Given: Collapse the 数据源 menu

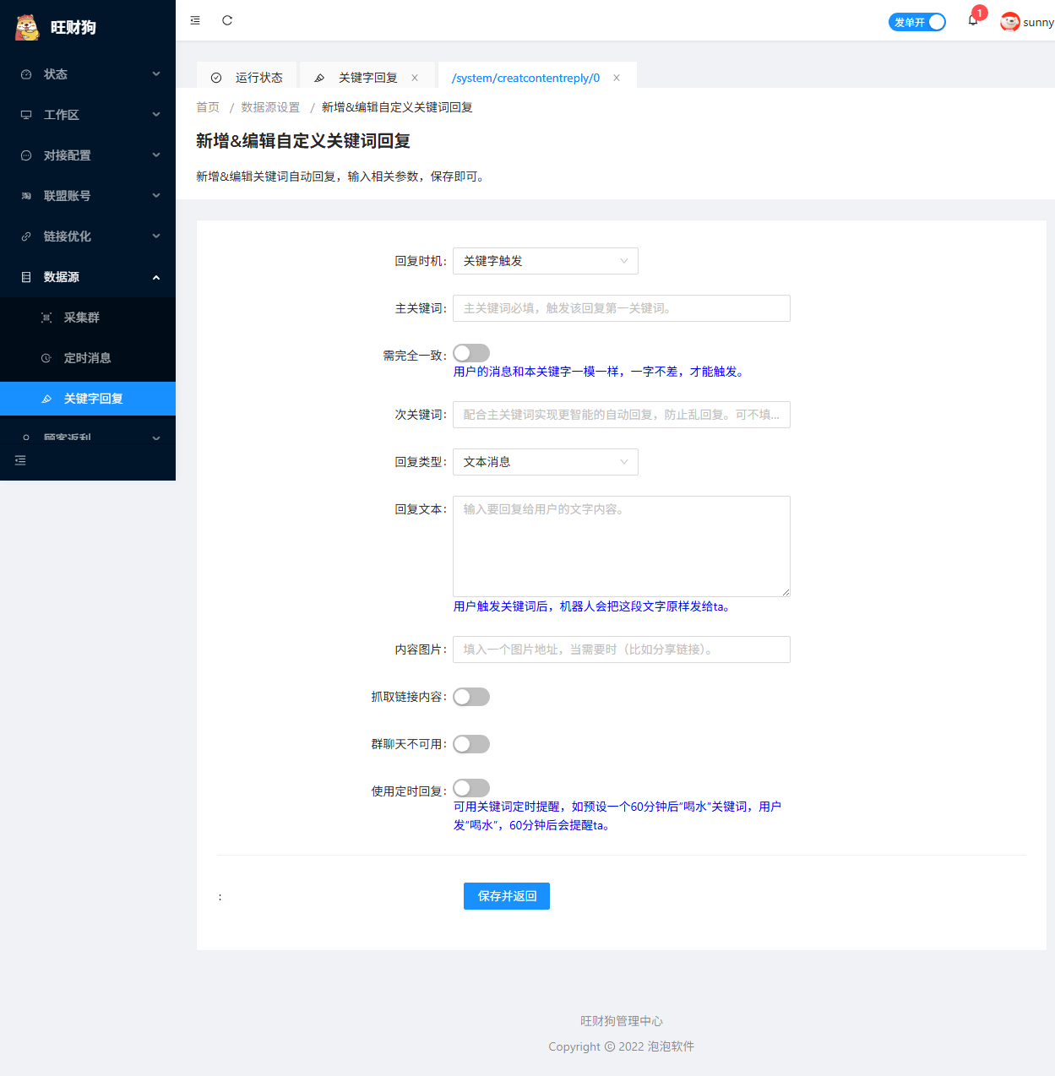Looking at the screenshot, I should [88, 277].
